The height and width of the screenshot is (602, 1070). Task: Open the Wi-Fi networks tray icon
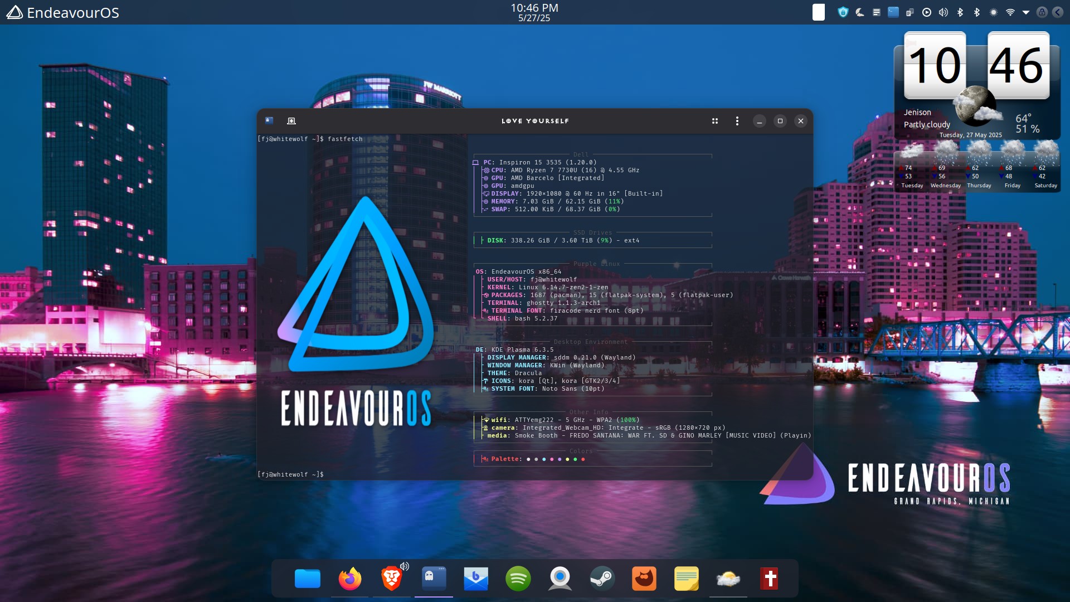pos(1010,12)
